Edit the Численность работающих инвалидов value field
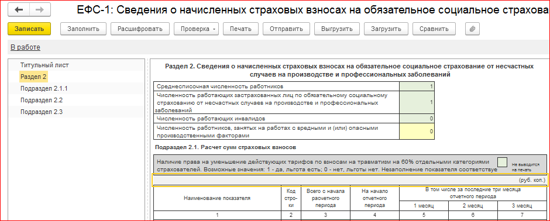550x221 pixels. click(x=417, y=118)
